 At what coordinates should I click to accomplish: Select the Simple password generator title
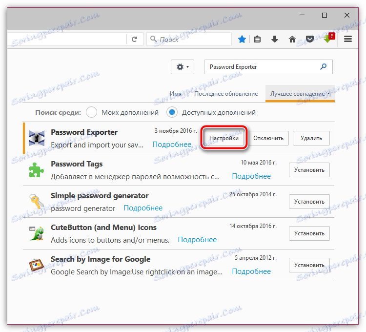click(x=100, y=196)
